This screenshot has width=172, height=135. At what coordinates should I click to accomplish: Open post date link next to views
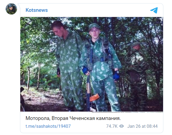142,126
